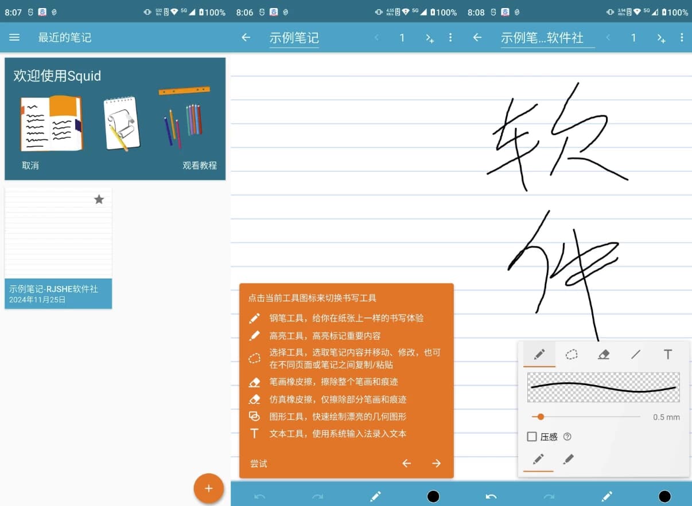Tap the redo icon on the bottom toolbar

(x=318, y=496)
